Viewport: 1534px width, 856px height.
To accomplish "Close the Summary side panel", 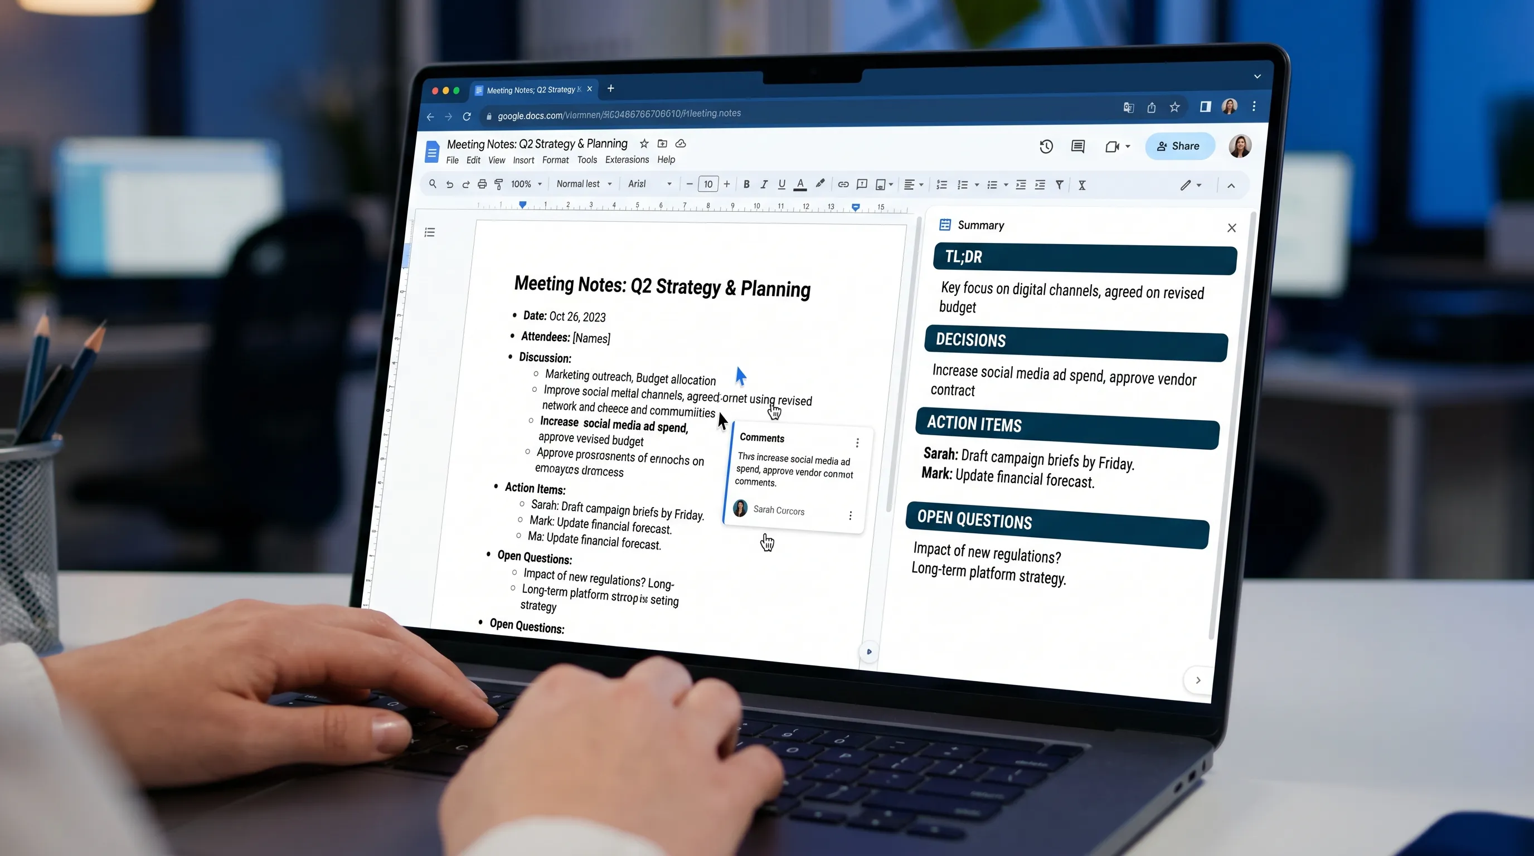I will coord(1231,228).
